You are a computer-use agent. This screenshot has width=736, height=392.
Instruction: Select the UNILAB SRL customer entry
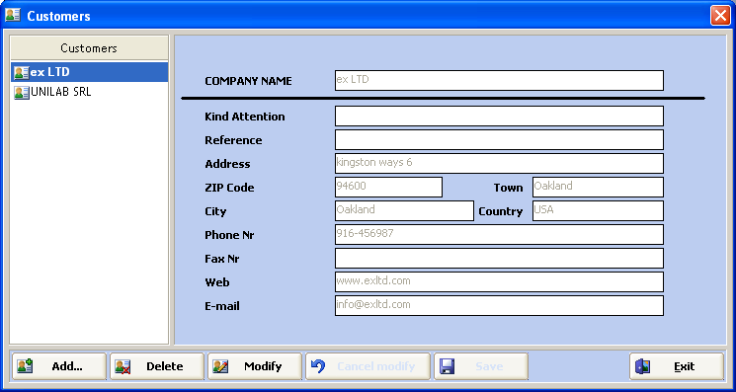89,92
